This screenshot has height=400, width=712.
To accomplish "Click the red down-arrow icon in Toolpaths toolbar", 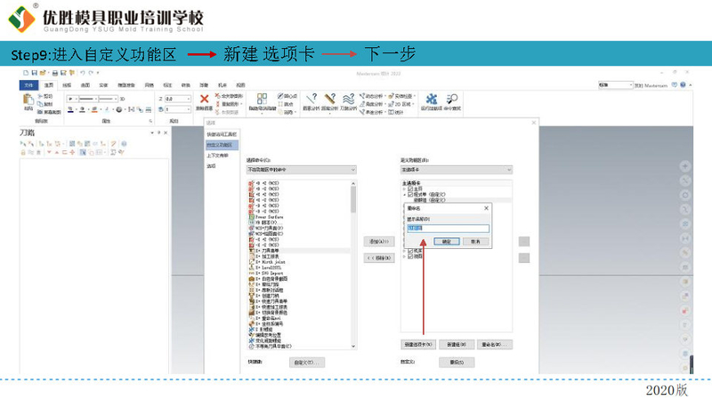I will point(49,152).
